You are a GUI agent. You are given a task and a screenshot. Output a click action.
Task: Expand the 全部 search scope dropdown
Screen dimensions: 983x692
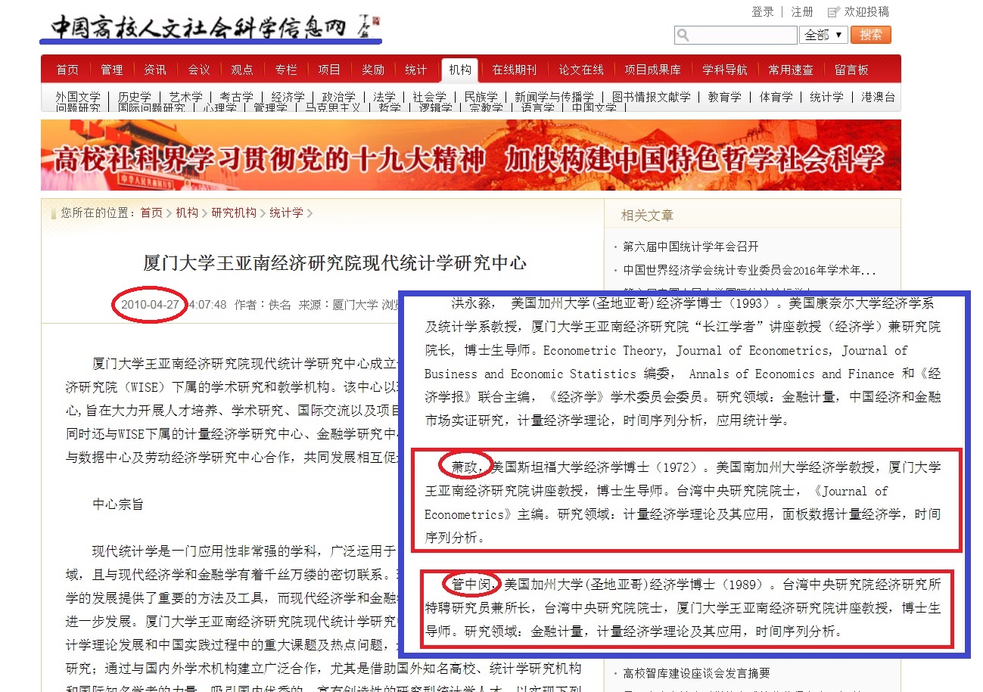(823, 35)
